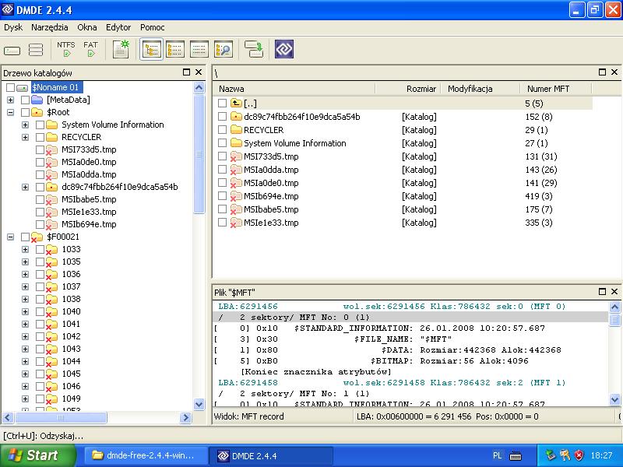Select the $FILE_NAME: "$MFT" attribute line
The height and width of the screenshot is (467, 623).
411,339
